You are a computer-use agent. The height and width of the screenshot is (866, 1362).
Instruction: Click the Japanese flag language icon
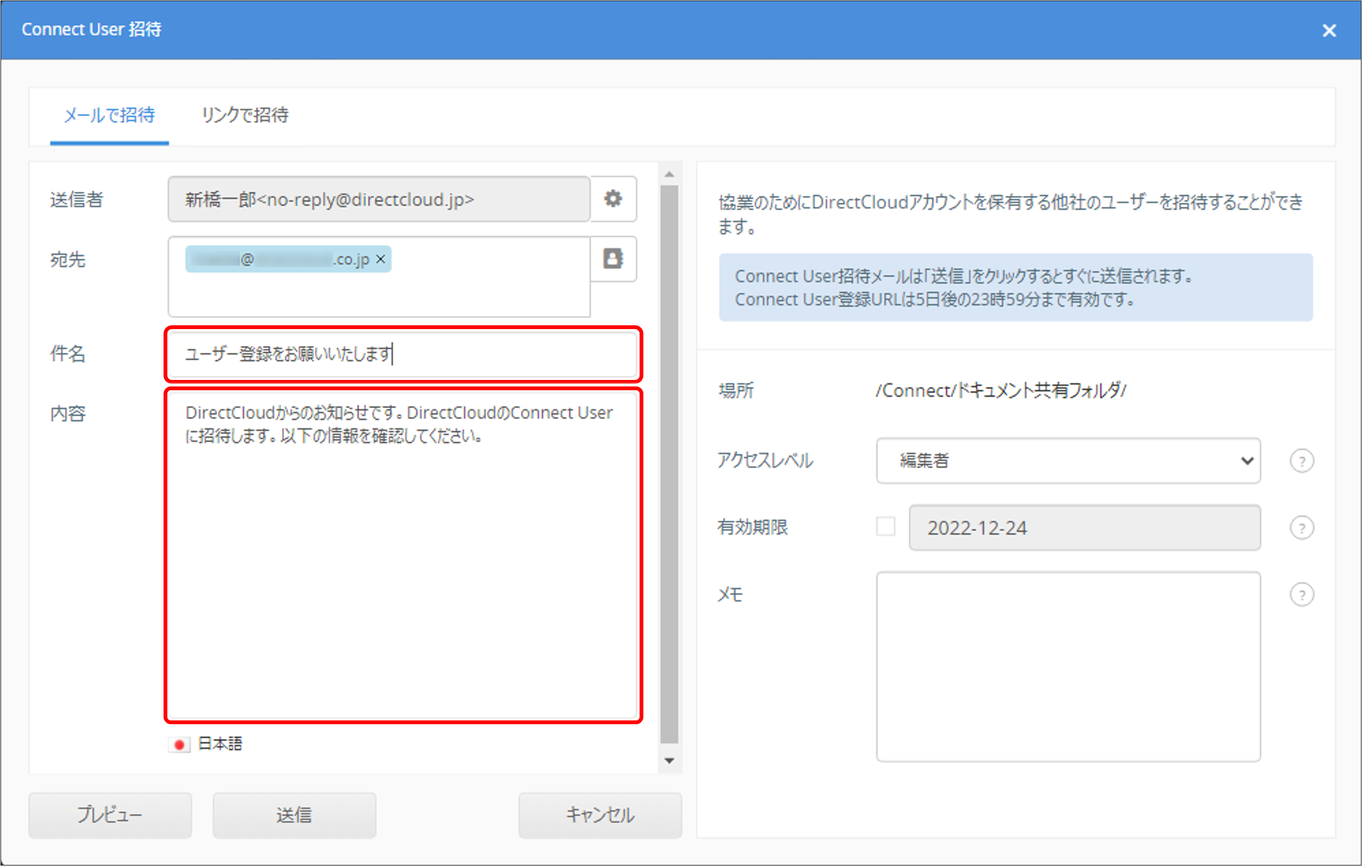[179, 745]
